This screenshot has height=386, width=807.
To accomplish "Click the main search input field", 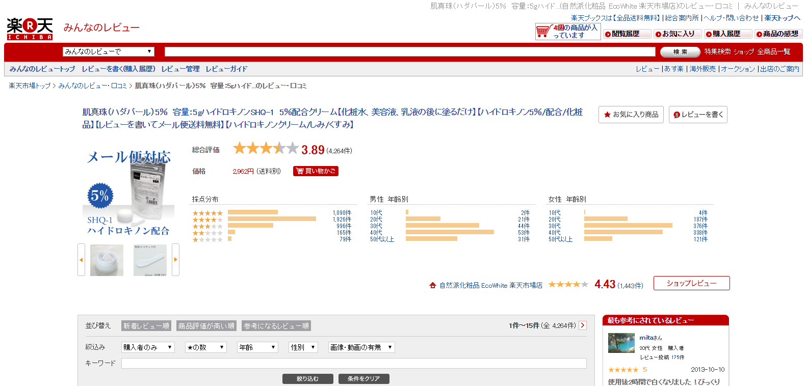I will click(410, 51).
